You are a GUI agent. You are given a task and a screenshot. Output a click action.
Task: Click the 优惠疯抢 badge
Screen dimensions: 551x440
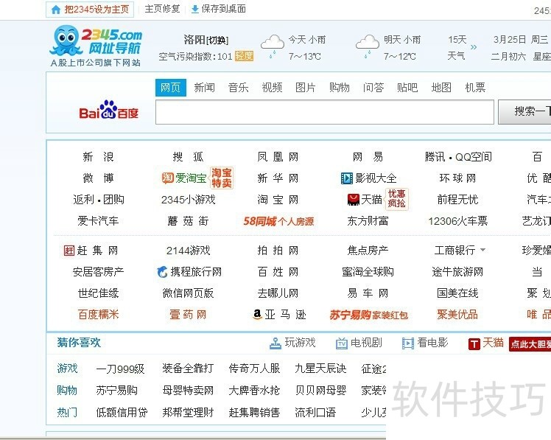tap(397, 199)
